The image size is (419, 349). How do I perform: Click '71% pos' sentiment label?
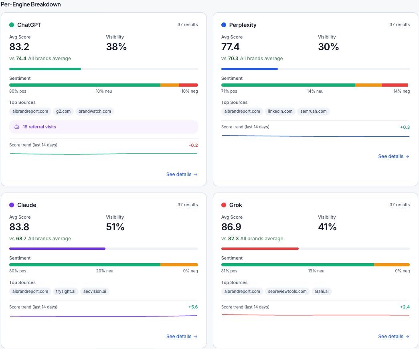(229, 91)
